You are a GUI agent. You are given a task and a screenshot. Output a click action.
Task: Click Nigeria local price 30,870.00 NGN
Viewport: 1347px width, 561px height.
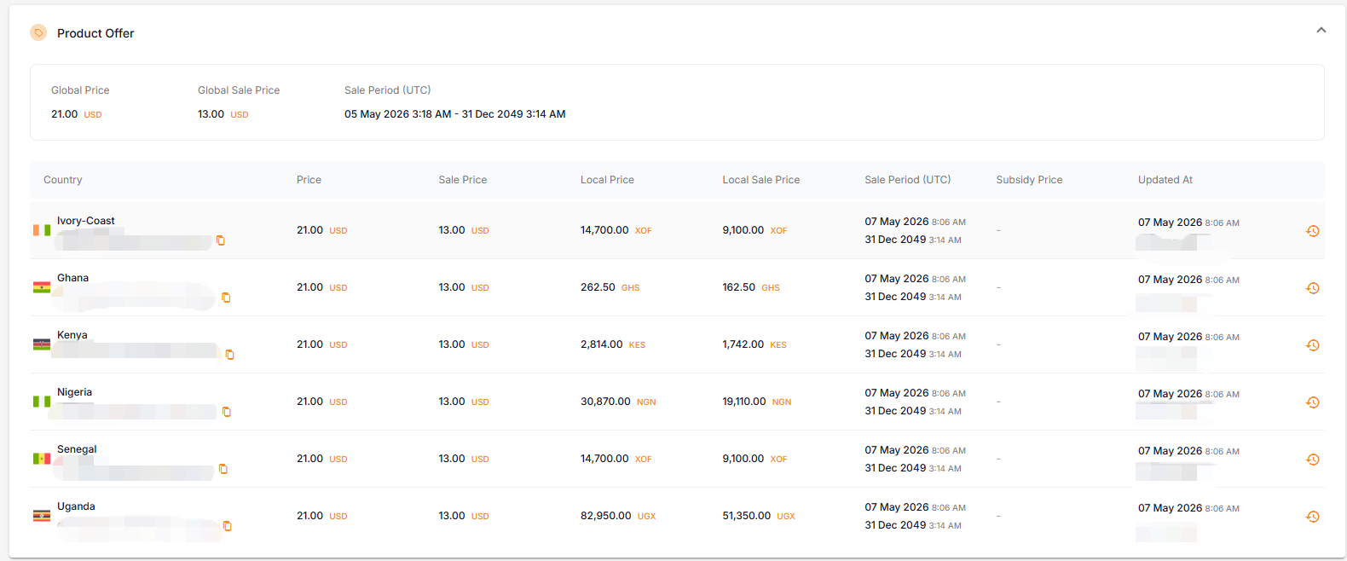click(x=618, y=402)
